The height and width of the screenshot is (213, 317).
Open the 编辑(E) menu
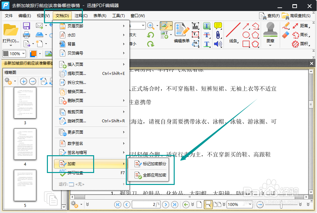(25, 16)
